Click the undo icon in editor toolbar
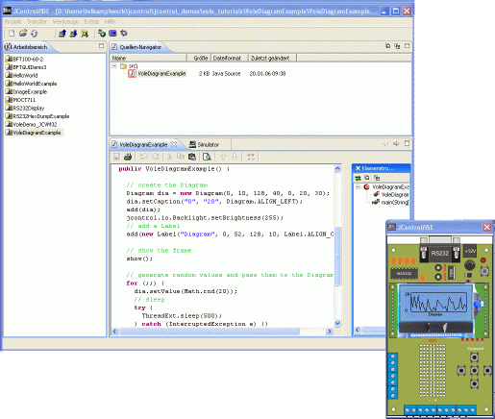The height and width of the screenshot is (419, 495). 144,157
